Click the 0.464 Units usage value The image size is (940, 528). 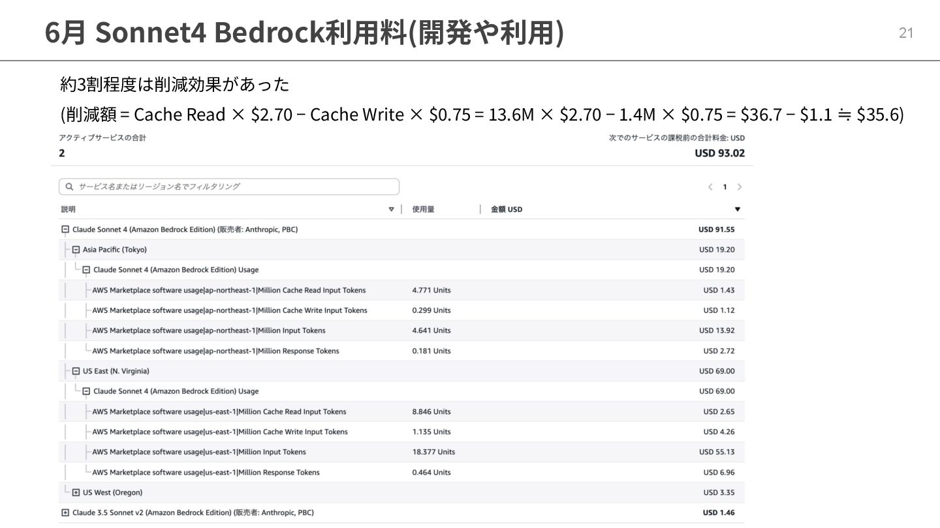tap(431, 472)
